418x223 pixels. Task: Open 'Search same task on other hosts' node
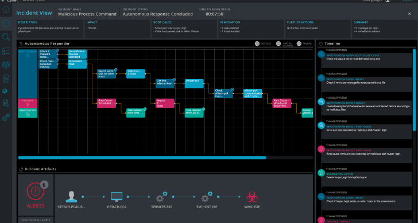tap(107, 74)
